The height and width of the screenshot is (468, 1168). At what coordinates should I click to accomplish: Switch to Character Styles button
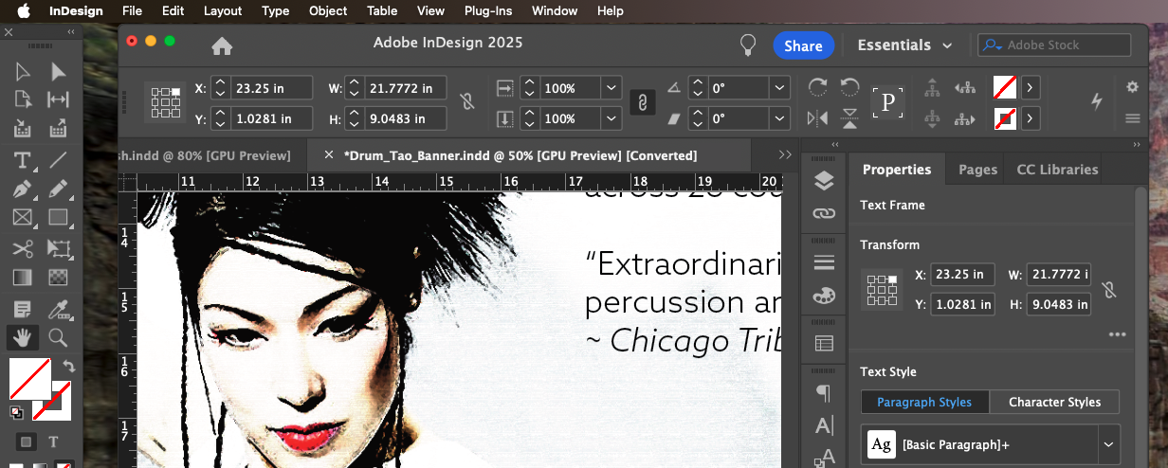pyautogui.click(x=1054, y=402)
